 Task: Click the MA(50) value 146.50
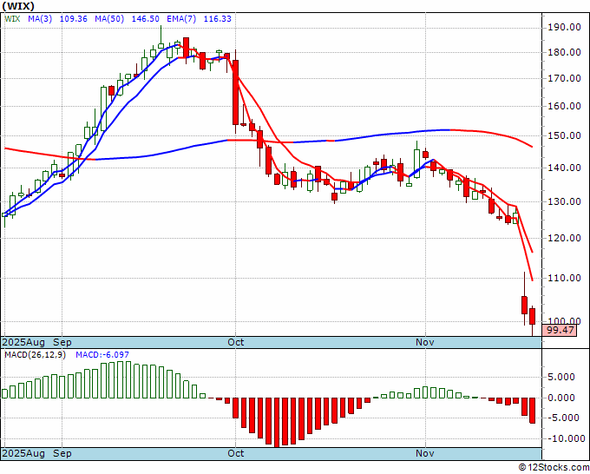pyautogui.click(x=145, y=19)
